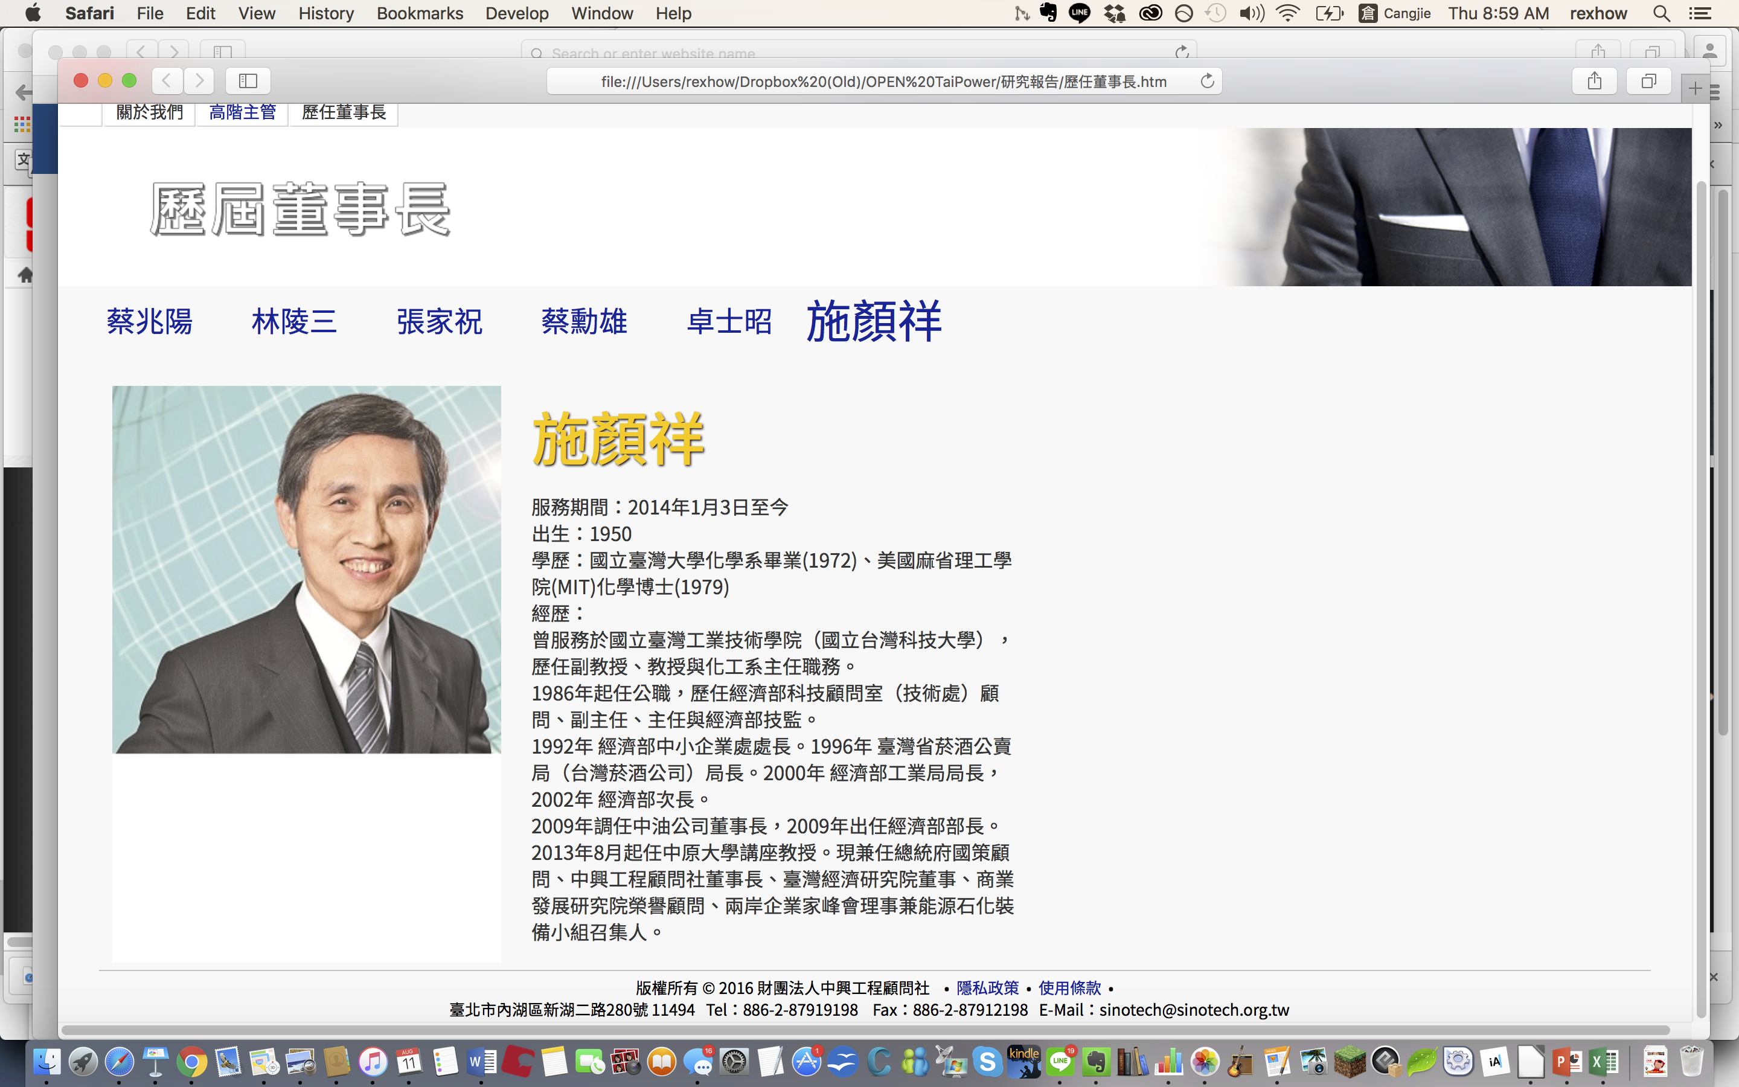The height and width of the screenshot is (1087, 1739).
Task: Go forward with Safari's forward arrow
Action: coord(199,80)
